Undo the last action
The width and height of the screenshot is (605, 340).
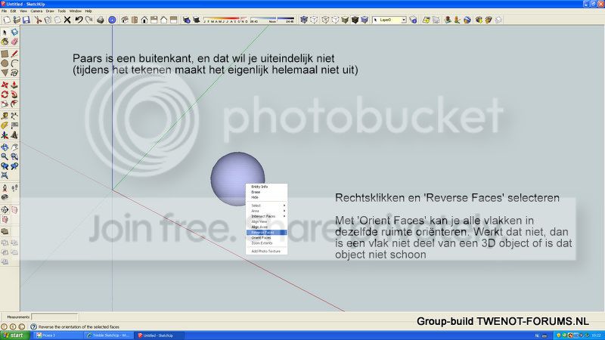pyautogui.click(x=79, y=20)
